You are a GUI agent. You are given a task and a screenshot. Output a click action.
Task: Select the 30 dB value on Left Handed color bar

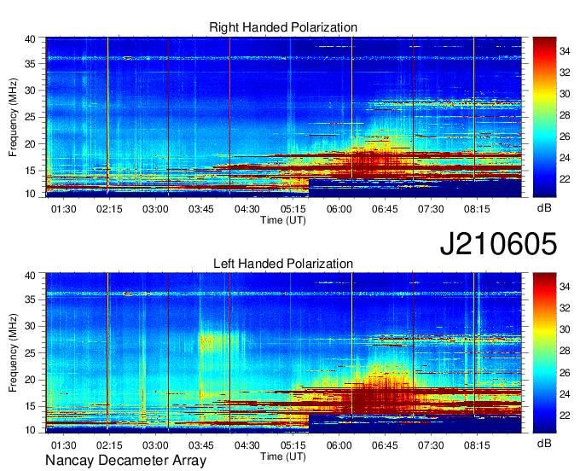pyautogui.click(x=565, y=329)
